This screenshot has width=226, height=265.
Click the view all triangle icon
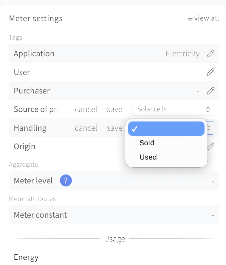pyautogui.click(x=190, y=19)
